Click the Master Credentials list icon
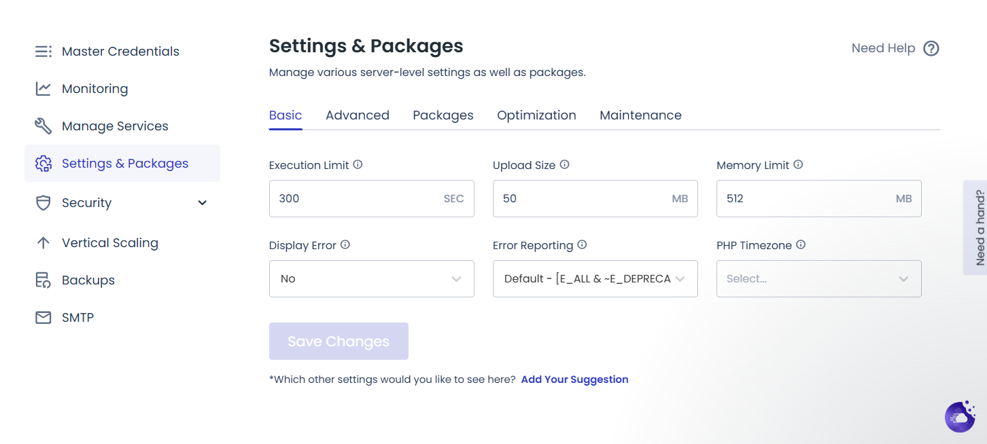 click(44, 52)
